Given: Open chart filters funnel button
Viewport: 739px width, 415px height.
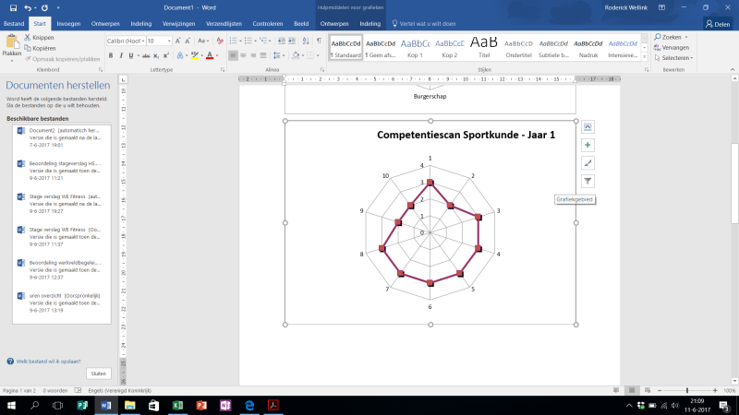Looking at the screenshot, I should point(588,181).
